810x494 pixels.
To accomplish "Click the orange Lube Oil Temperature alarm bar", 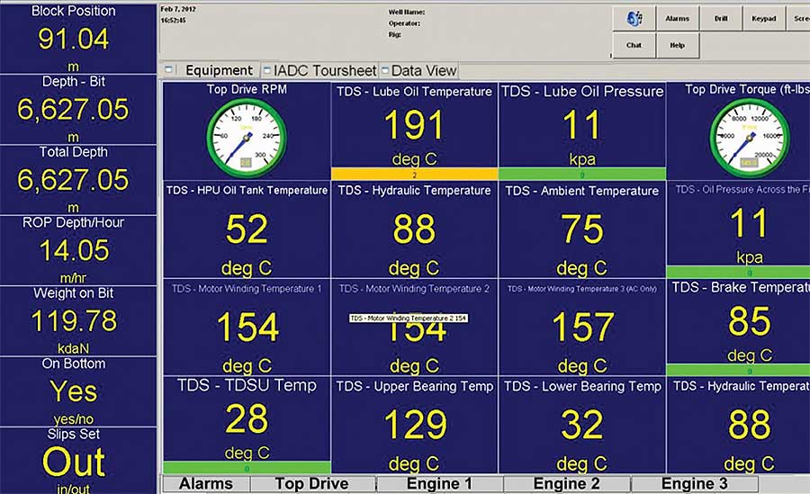I will (414, 174).
